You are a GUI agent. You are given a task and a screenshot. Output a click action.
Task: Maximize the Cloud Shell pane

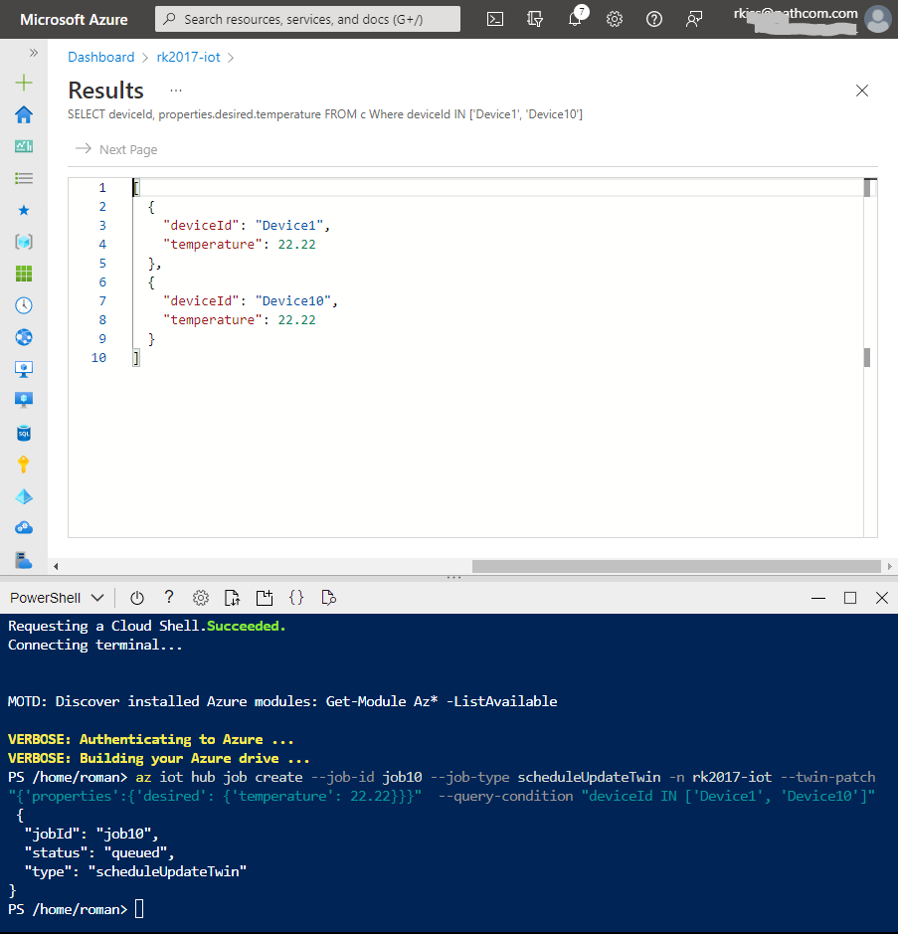coord(850,598)
